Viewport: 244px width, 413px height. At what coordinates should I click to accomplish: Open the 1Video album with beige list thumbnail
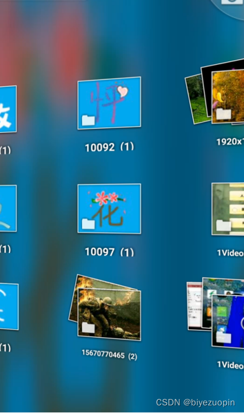228,209
